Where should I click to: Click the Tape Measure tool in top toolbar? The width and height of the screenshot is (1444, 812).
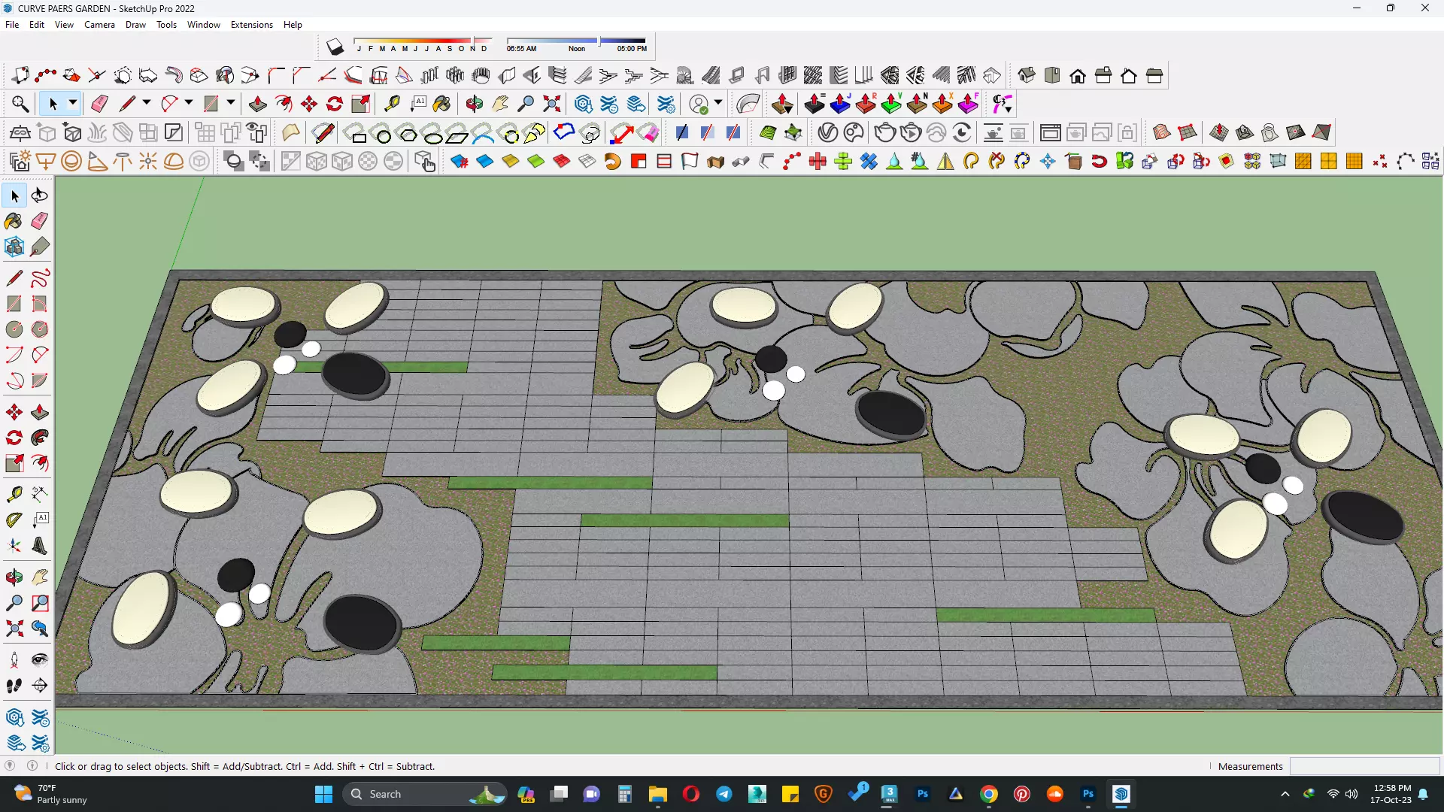coord(392,104)
